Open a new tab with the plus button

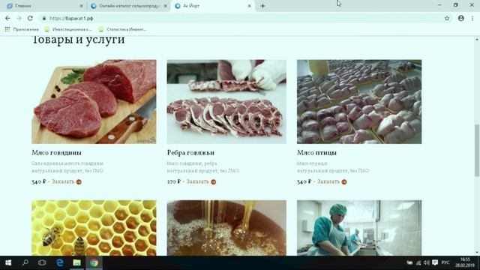262,6
